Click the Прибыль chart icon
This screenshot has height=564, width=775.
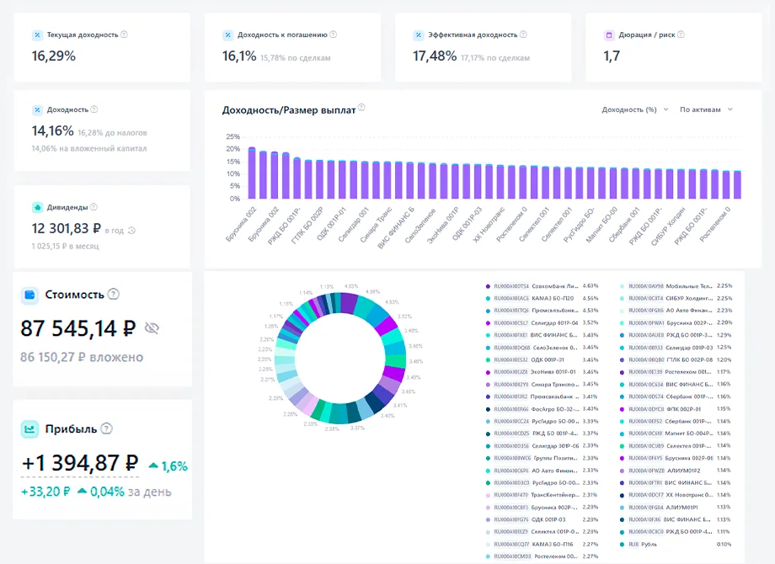[29, 428]
